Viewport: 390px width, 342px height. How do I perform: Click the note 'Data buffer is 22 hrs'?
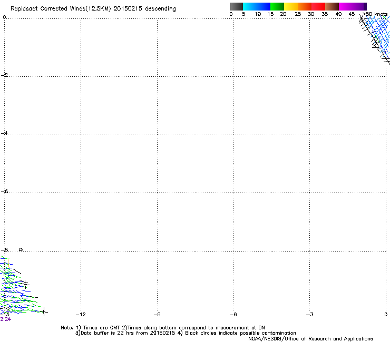105,333
